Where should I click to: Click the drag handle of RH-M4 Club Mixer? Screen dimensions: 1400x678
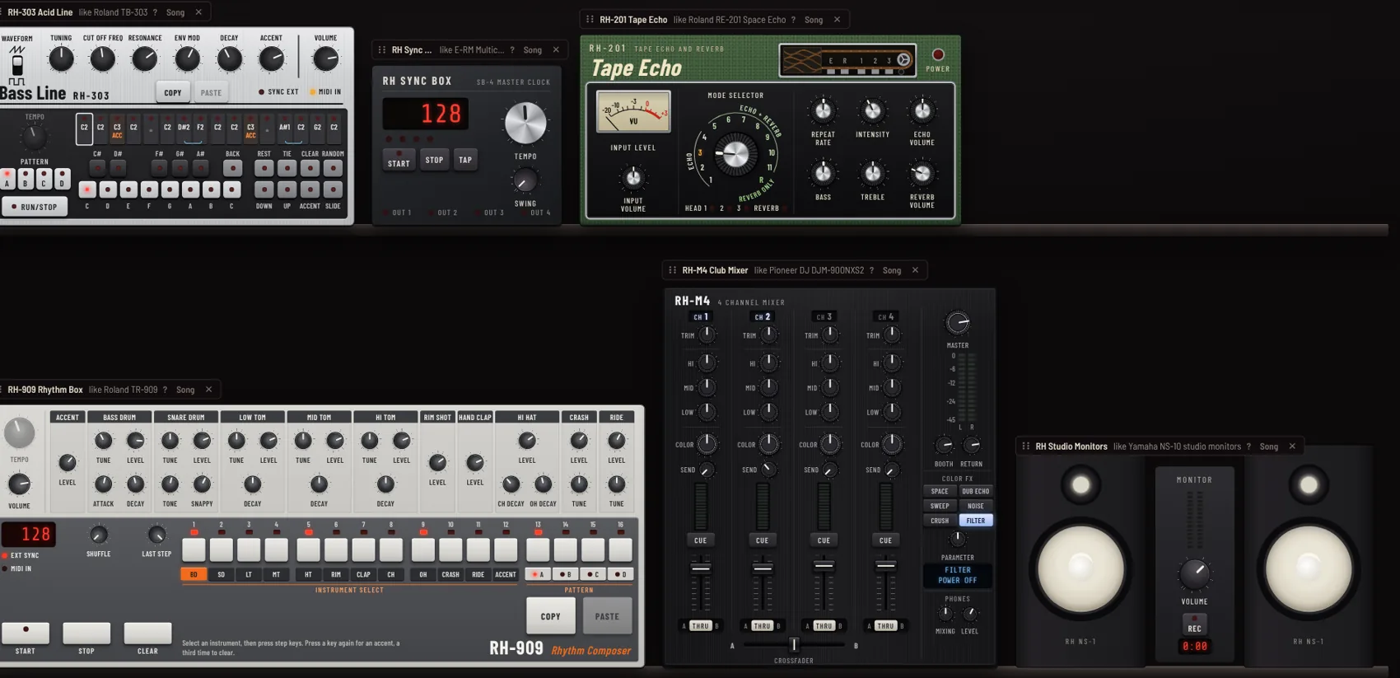click(x=672, y=270)
